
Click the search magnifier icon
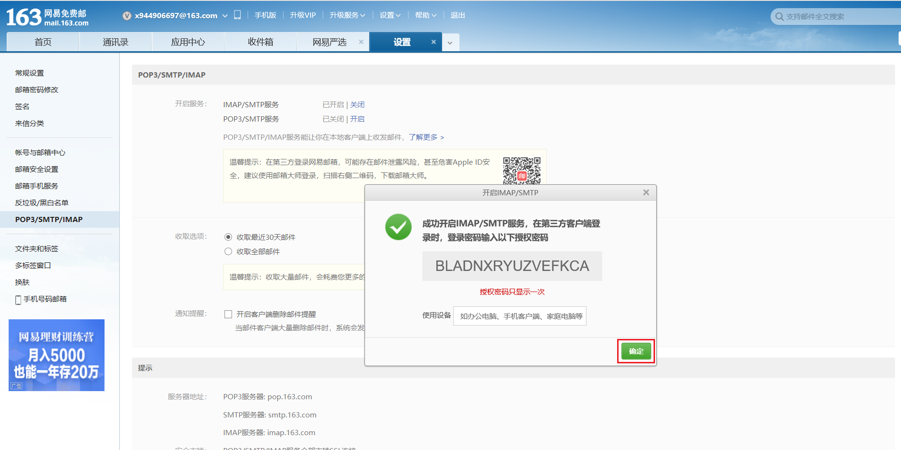[779, 17]
